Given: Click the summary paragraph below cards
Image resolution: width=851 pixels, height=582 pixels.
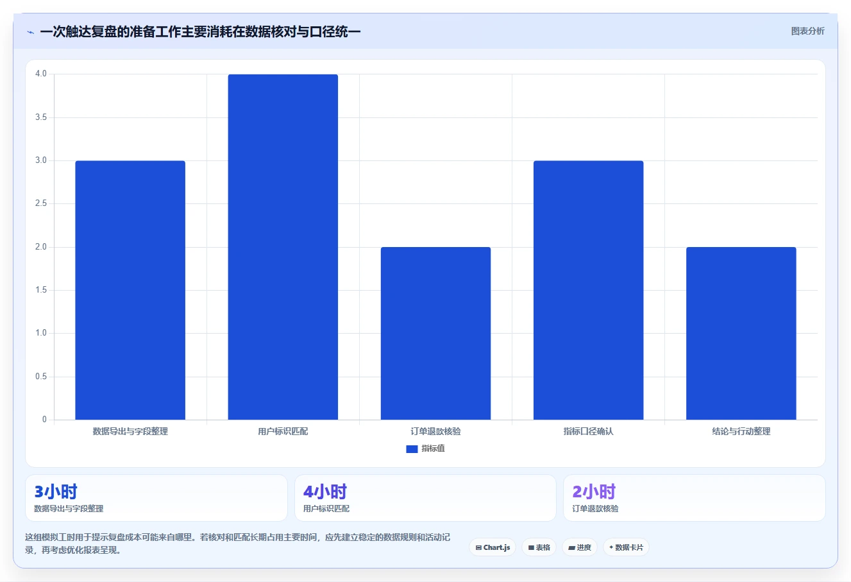Looking at the screenshot, I should [x=237, y=543].
